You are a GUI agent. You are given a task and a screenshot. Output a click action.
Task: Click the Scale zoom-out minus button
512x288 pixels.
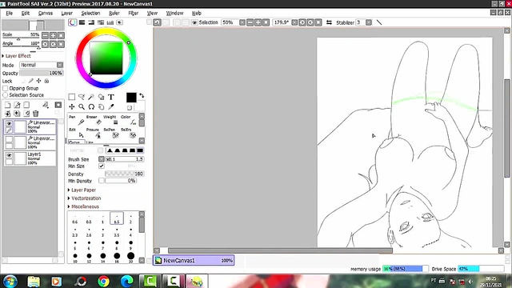pyautogui.click(x=45, y=35)
